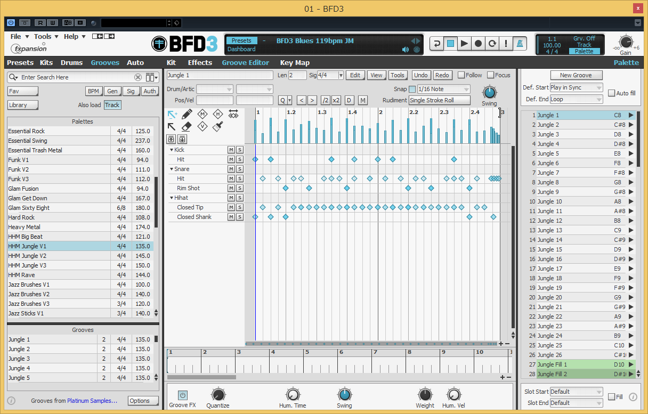
Task: Click the MIDI connector icon in preset display
Action: 417,50
